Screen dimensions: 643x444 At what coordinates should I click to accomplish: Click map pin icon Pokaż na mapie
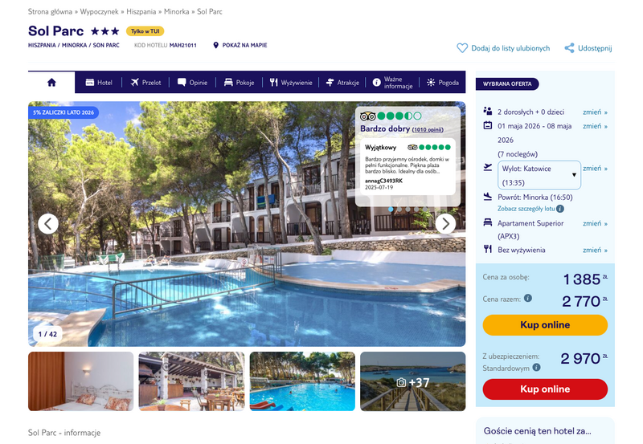click(215, 45)
